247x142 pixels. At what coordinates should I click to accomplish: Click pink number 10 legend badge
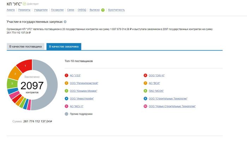point(145,106)
